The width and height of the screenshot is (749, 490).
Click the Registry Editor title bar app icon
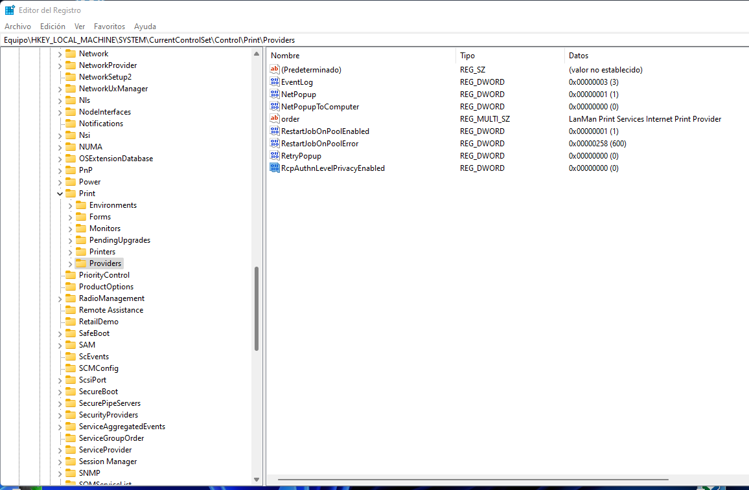[10, 10]
